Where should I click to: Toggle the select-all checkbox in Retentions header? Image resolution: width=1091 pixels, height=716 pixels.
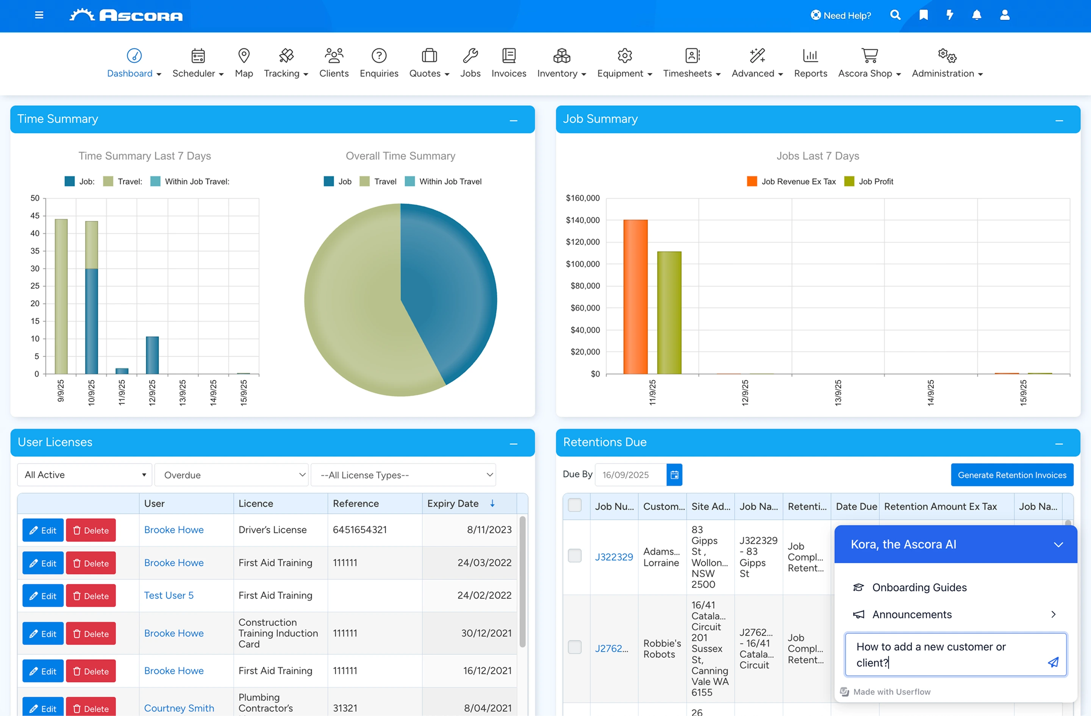point(574,505)
